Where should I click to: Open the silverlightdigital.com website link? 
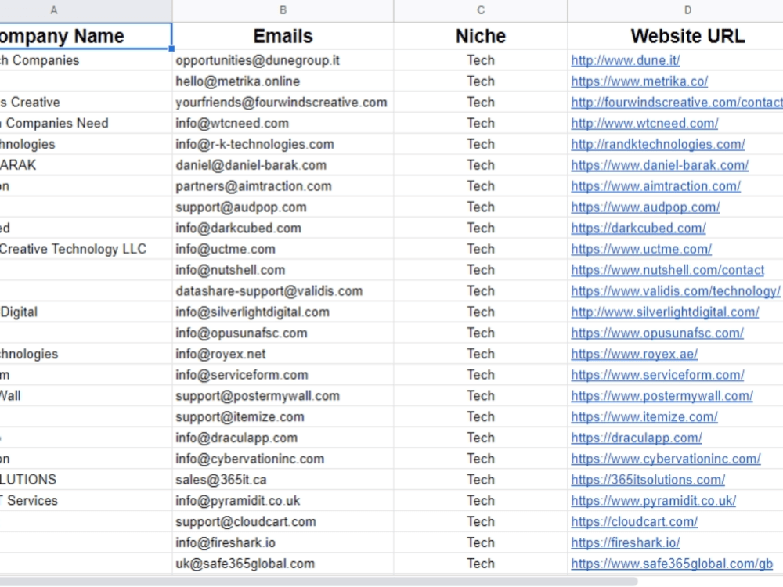[x=665, y=312]
